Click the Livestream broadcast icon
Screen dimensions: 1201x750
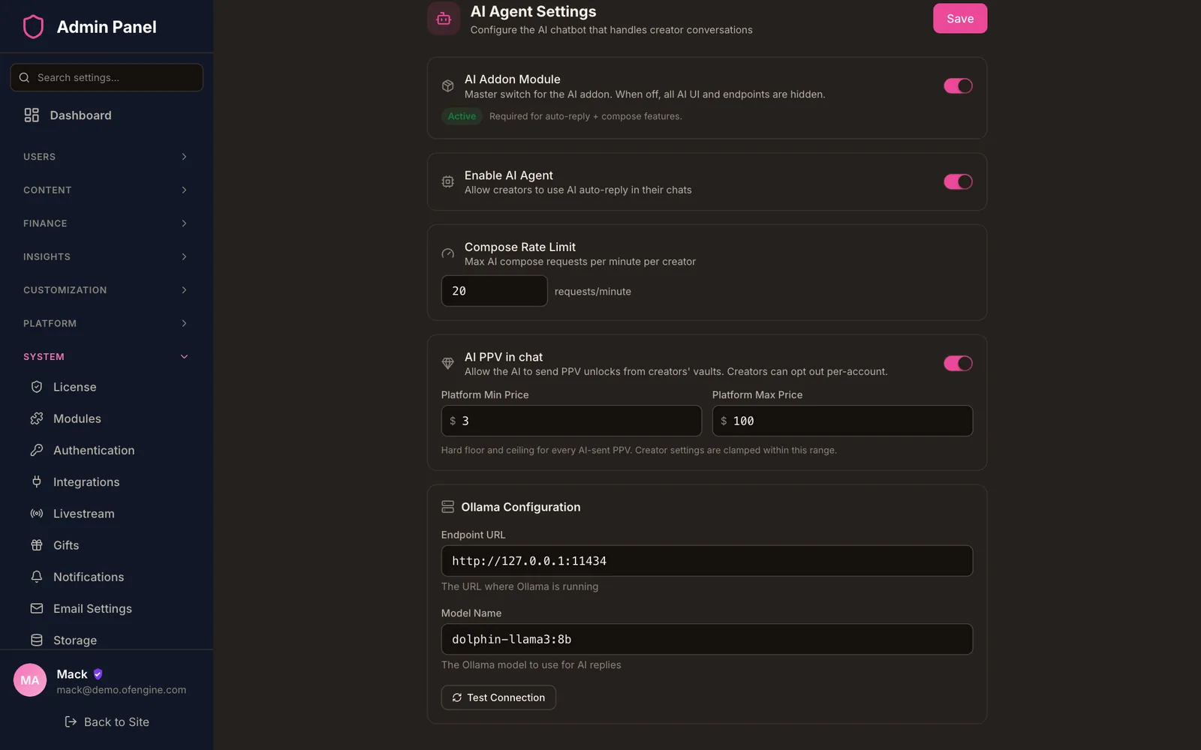click(37, 514)
